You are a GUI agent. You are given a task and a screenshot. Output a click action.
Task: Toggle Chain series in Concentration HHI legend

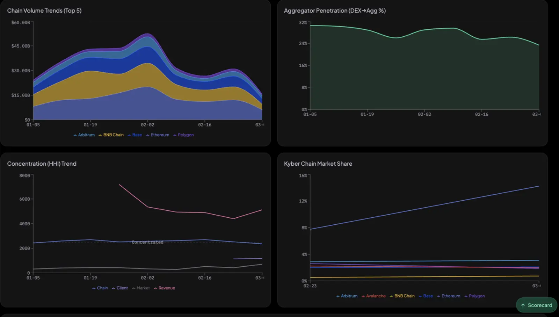pos(100,288)
